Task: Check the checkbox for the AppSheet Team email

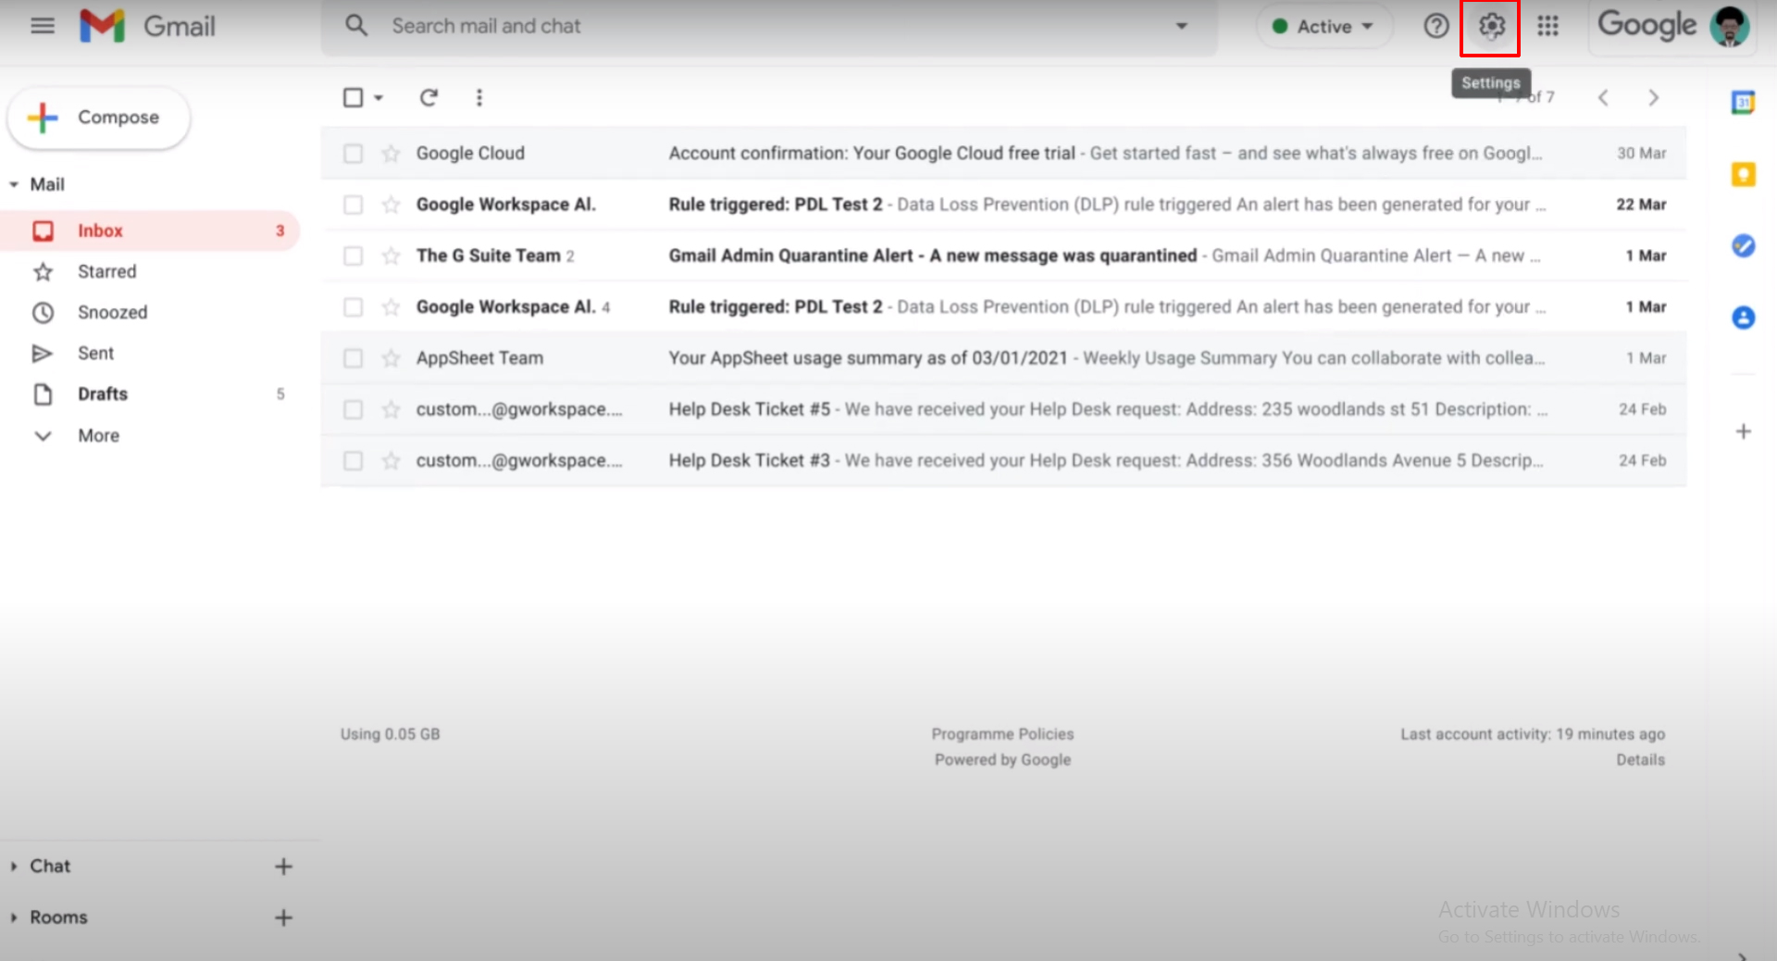Action: 353,358
